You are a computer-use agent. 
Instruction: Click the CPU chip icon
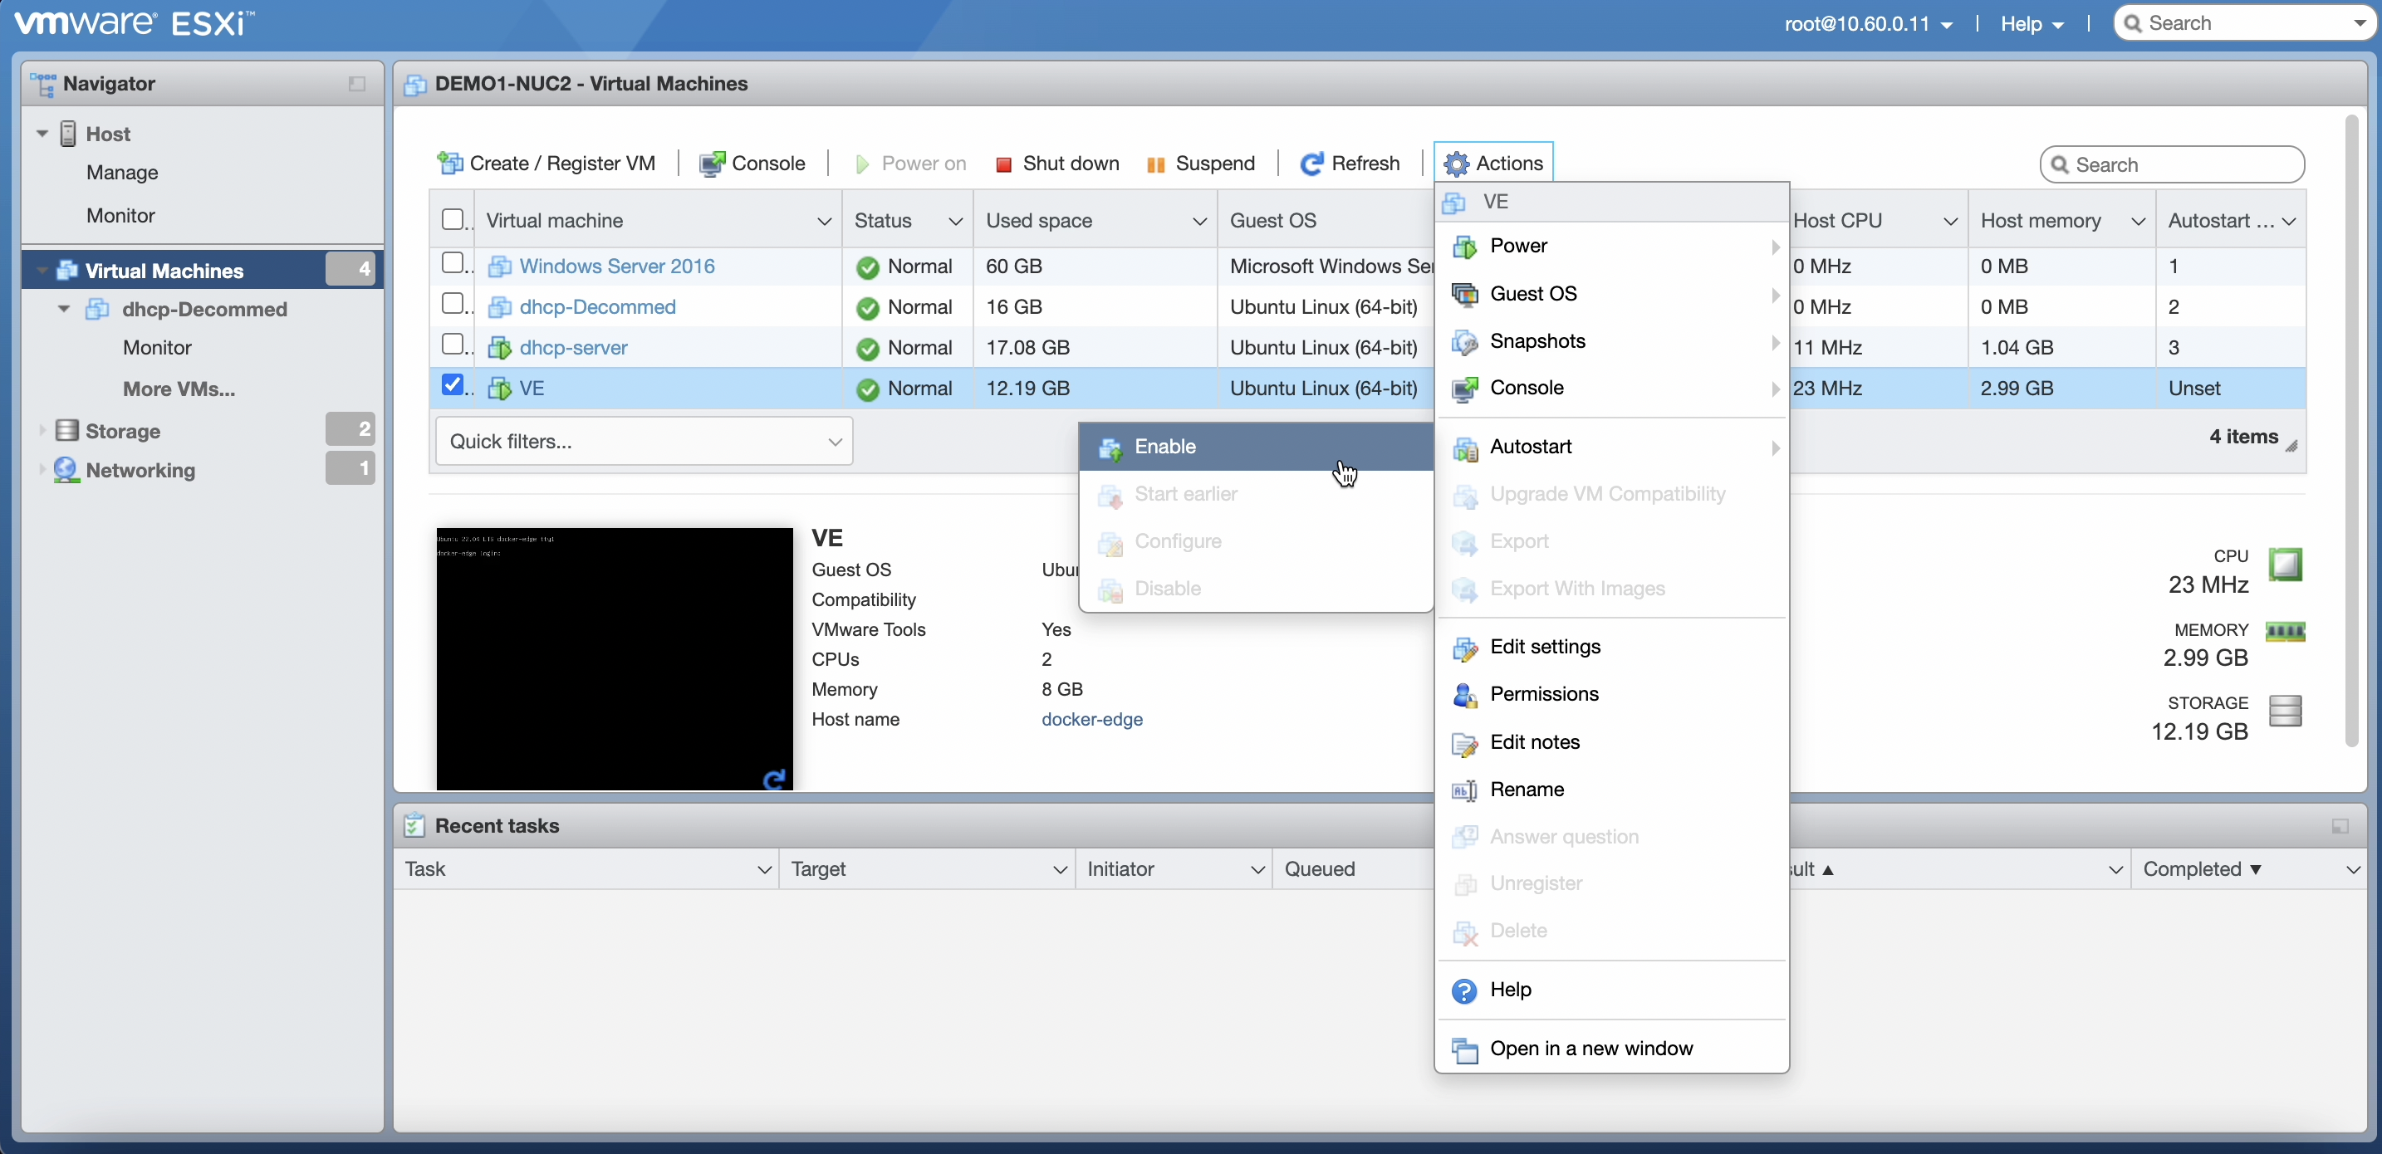click(x=2285, y=564)
